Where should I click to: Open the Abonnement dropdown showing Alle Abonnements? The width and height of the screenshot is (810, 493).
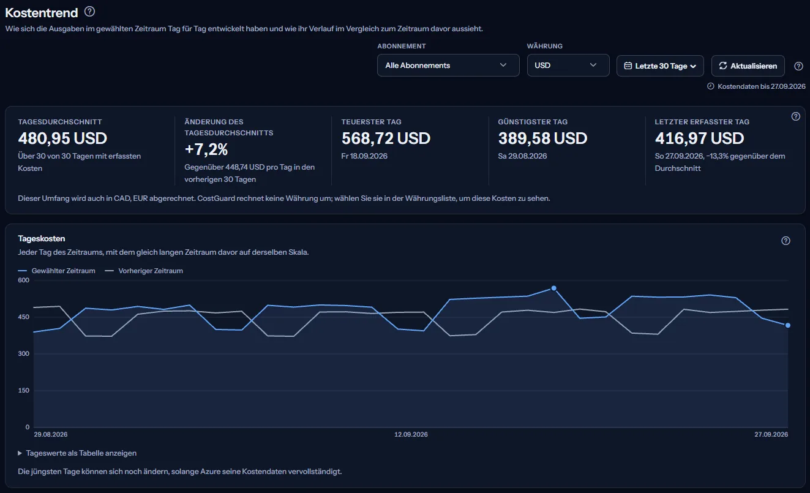pos(448,66)
